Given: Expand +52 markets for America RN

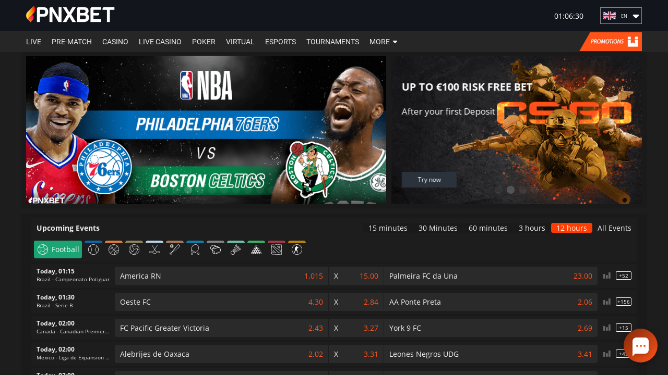Looking at the screenshot, I should [624, 276].
